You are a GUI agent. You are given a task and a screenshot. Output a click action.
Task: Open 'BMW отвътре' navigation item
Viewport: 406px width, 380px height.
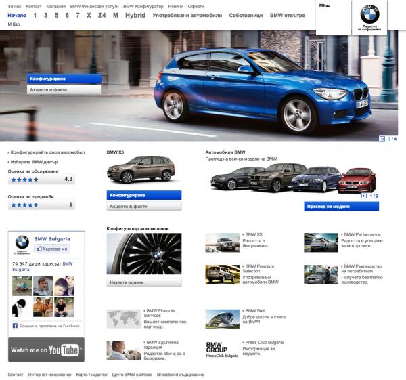288,16
